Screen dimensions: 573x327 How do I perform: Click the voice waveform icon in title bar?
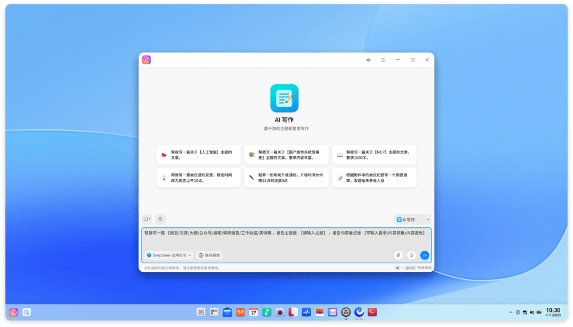368,60
